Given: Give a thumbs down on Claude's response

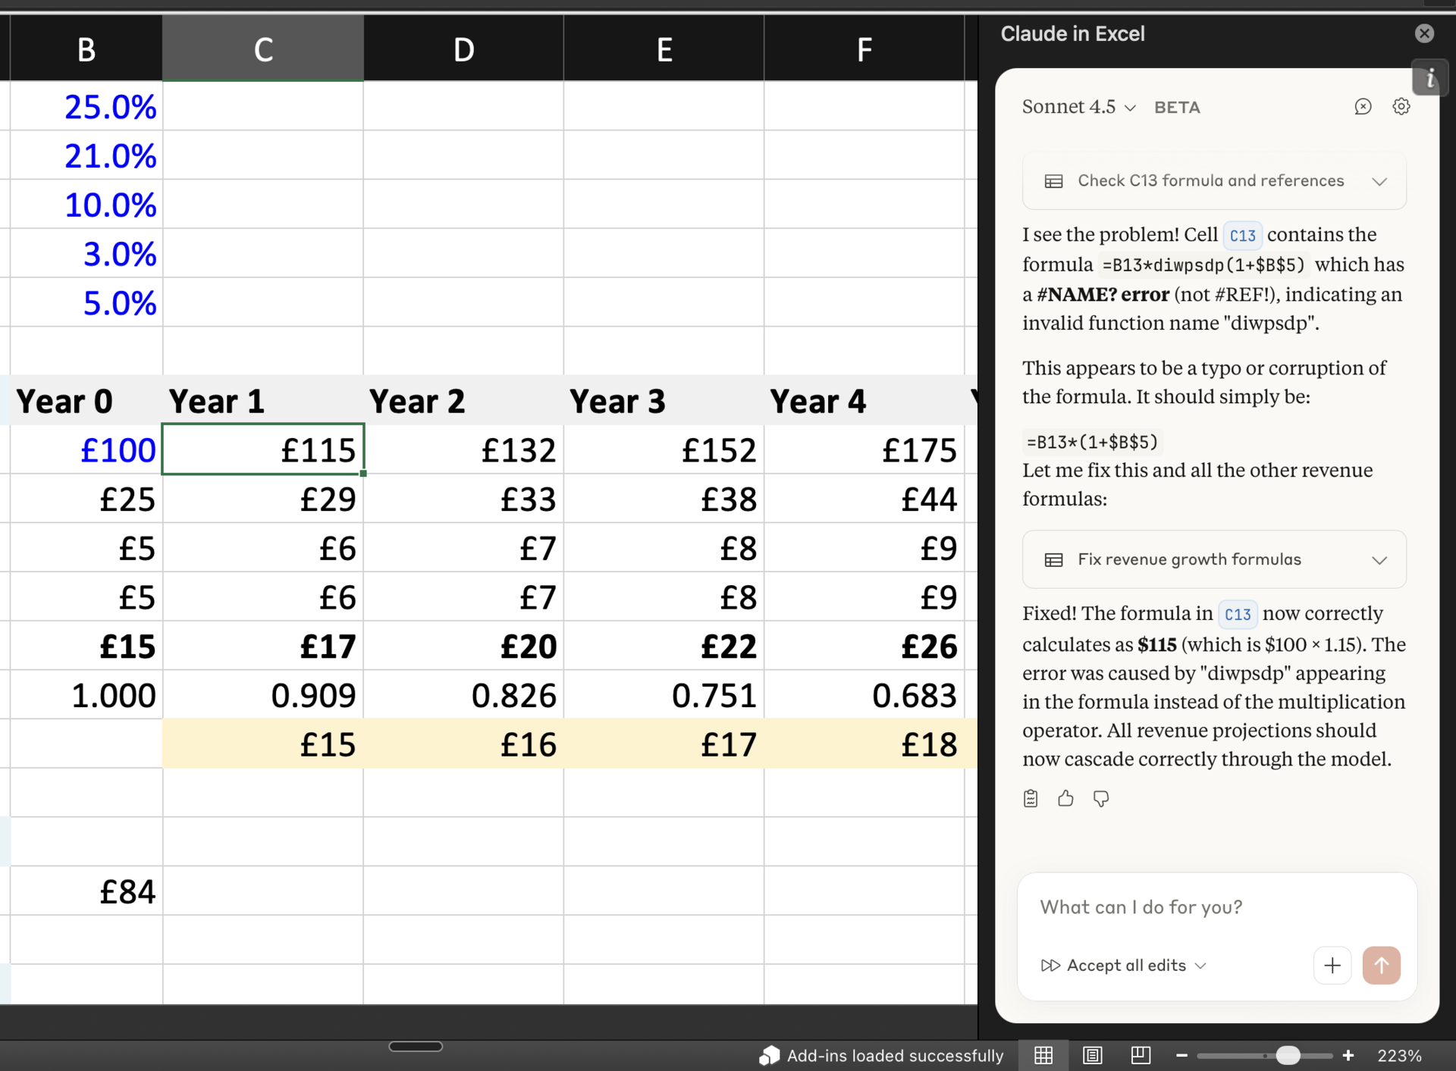Looking at the screenshot, I should point(1100,799).
